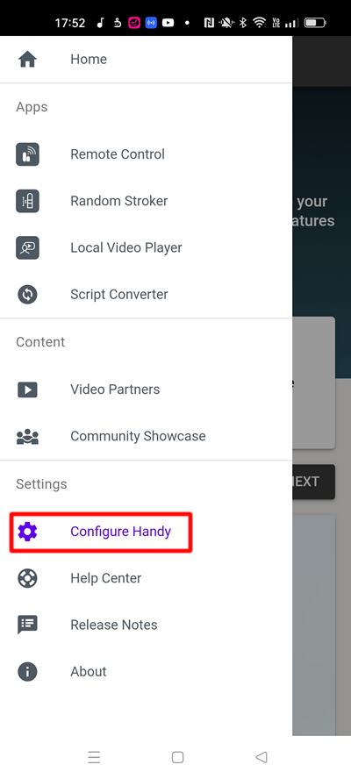Open the Local Video Player icon
Screen dimensions: 351x779
point(27,247)
